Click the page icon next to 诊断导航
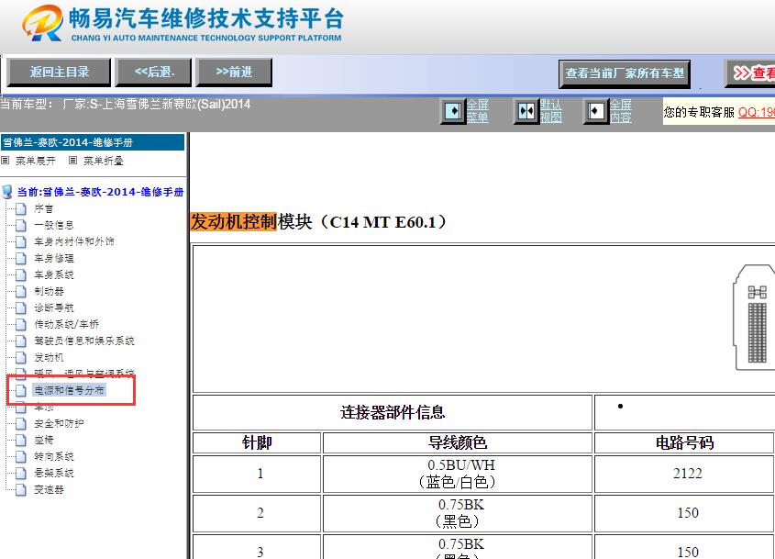The width and height of the screenshot is (775, 559). (21, 308)
